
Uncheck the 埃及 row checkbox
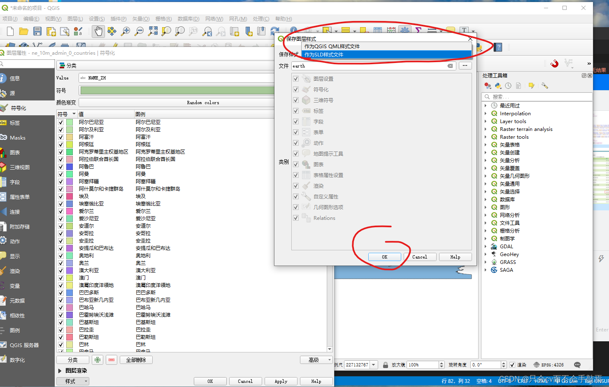(61, 196)
